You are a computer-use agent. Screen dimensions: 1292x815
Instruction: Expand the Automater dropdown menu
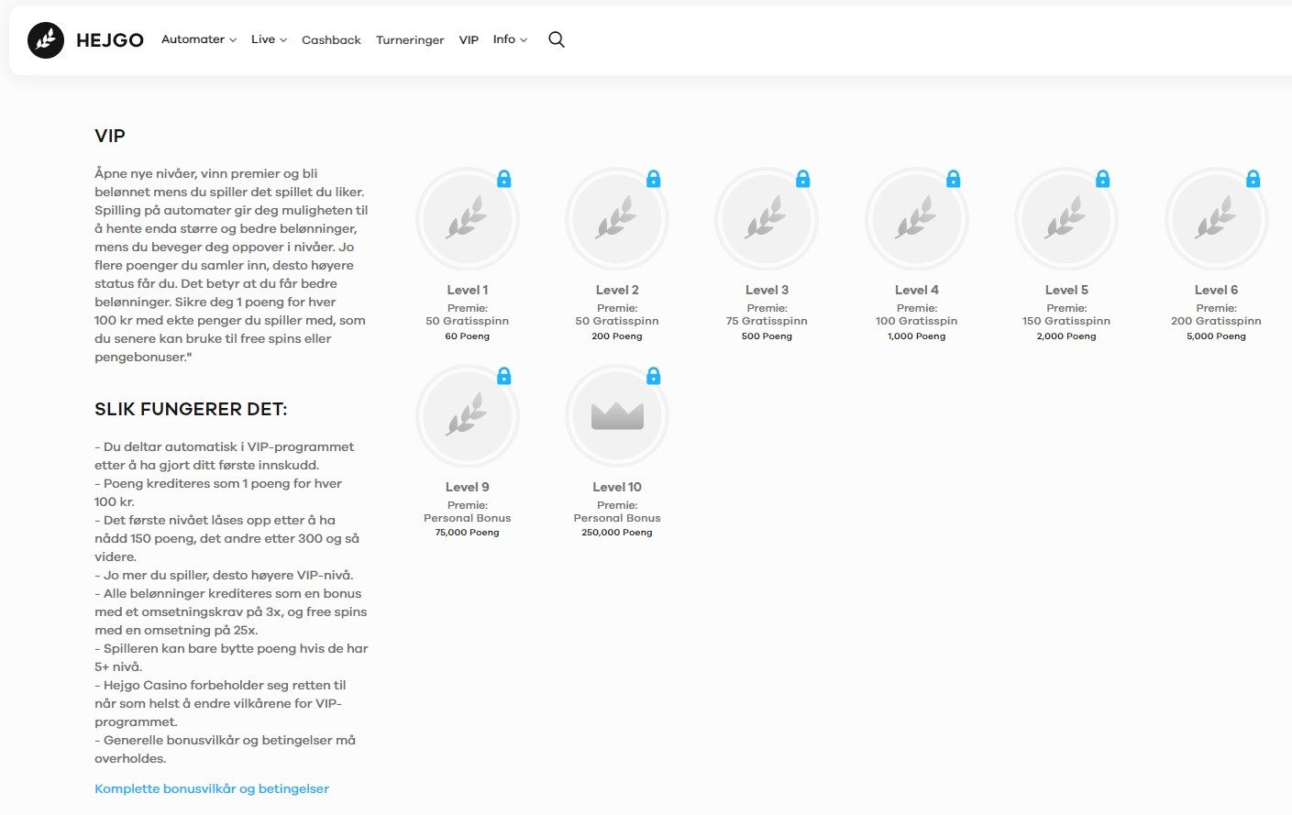click(x=199, y=39)
